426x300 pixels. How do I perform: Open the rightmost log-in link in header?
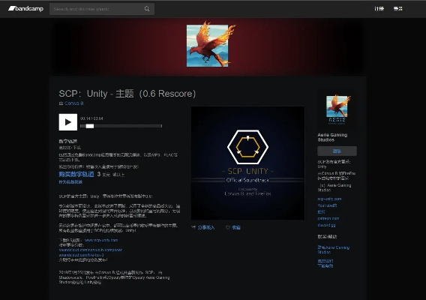[x=398, y=9]
